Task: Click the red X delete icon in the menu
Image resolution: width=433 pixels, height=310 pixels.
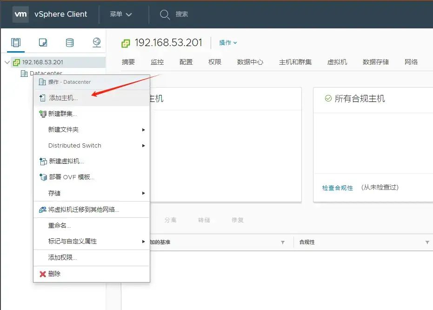Action: click(x=42, y=274)
